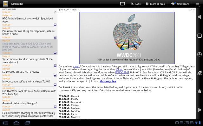Tap the 09:38 system clock
Screen dimensions: 203x126
[185, 123]
